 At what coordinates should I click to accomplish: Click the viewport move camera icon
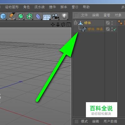53,25
